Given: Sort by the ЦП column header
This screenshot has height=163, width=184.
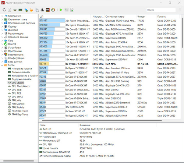Looking at the screenshot, I should pos(65,17).
